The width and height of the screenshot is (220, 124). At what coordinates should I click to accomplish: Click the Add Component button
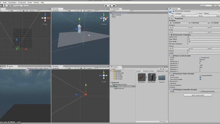click(198, 95)
